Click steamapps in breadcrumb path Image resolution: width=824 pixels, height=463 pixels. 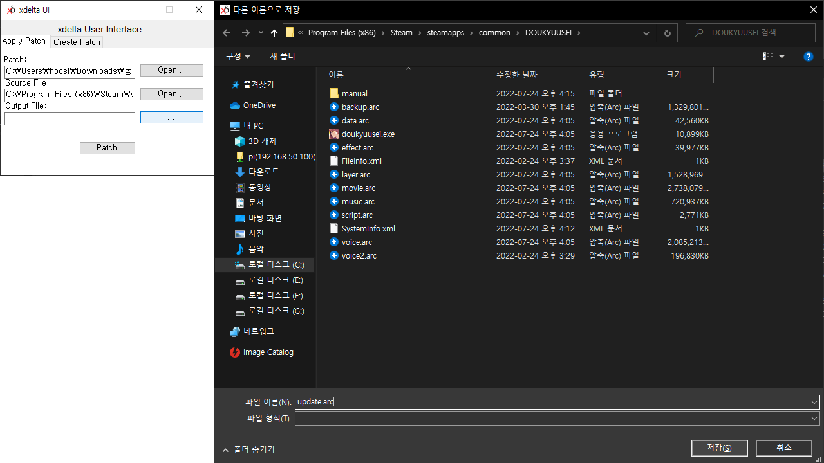(x=445, y=33)
